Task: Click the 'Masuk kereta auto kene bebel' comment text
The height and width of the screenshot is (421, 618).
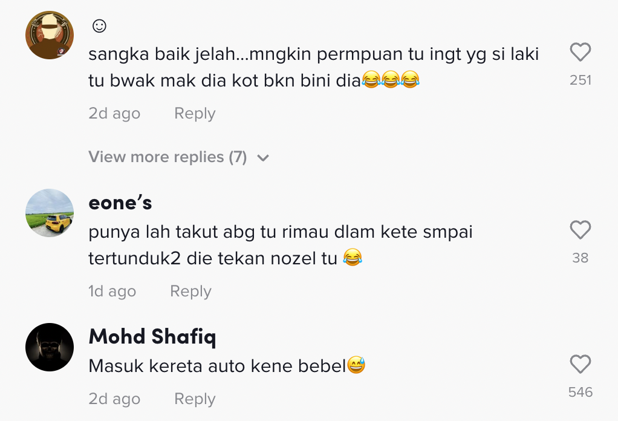Action: pyautogui.click(x=217, y=366)
